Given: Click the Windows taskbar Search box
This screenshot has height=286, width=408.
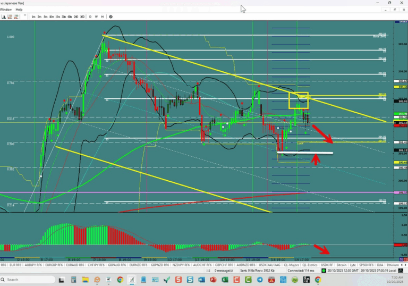Looking at the screenshot, I should coord(28,280).
